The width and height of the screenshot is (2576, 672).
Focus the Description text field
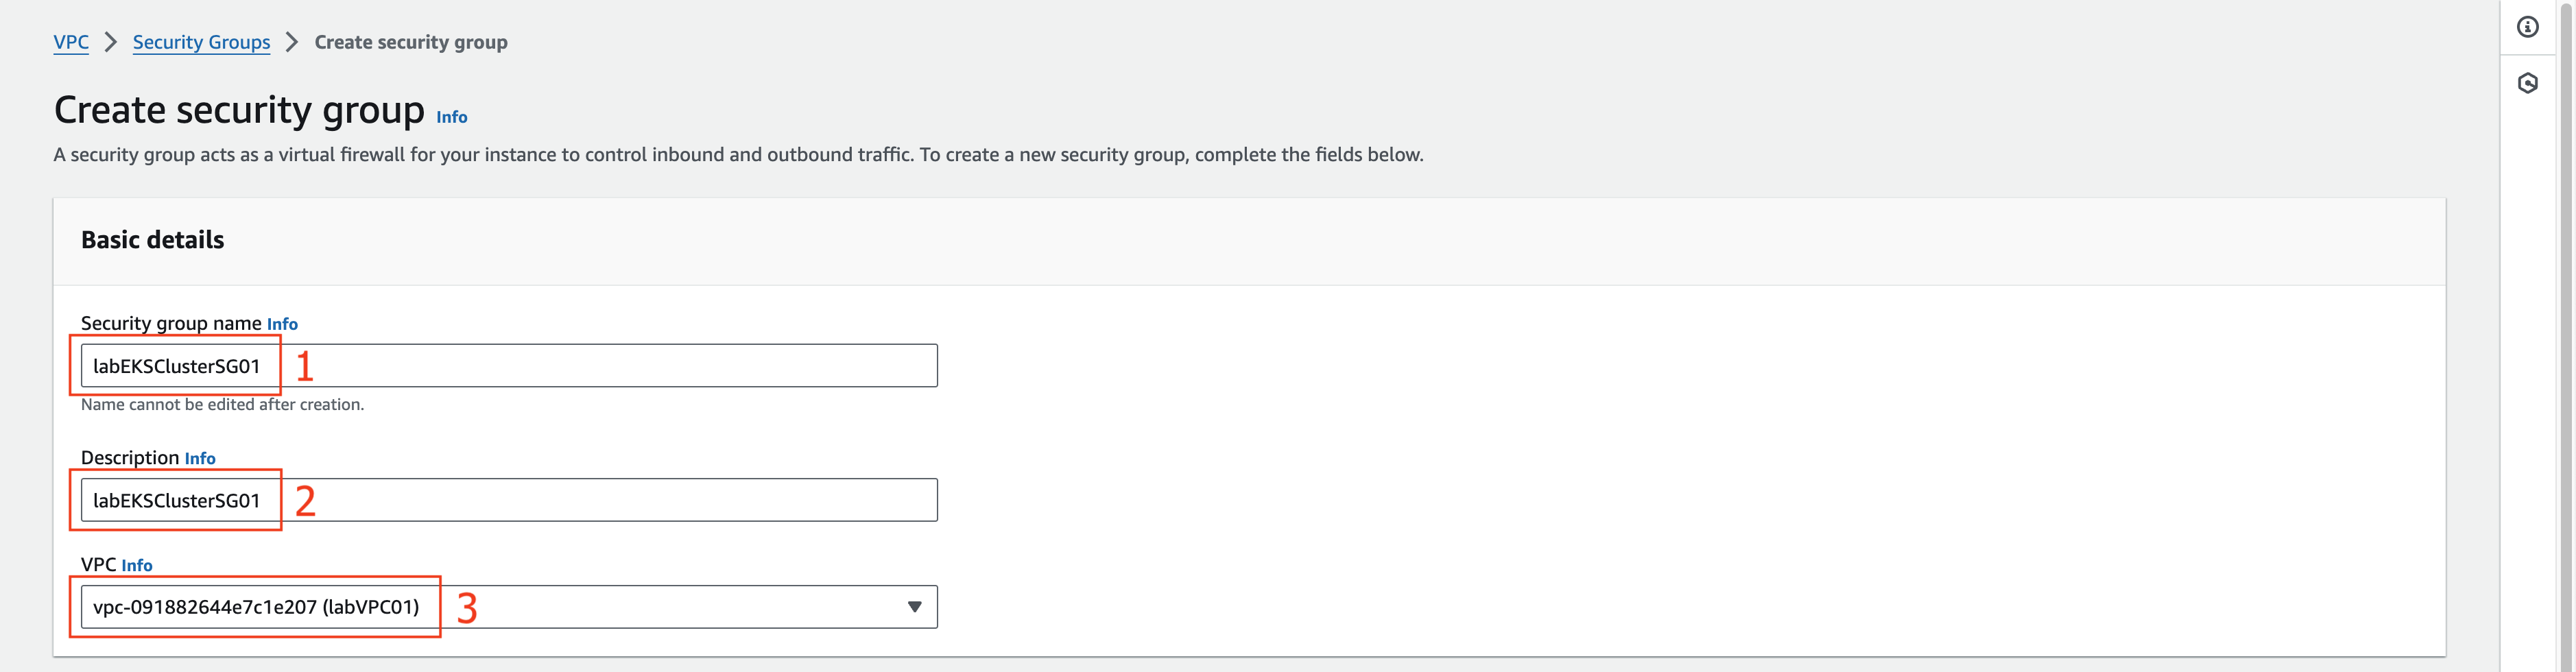[x=509, y=500]
